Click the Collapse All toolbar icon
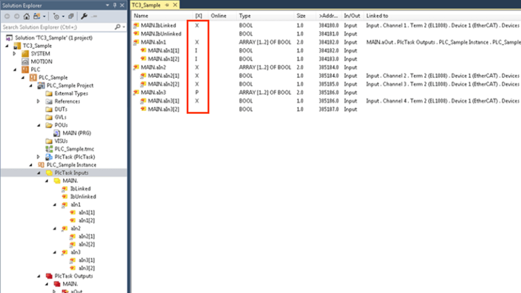This screenshot has height=293, width=521. (x=71, y=16)
